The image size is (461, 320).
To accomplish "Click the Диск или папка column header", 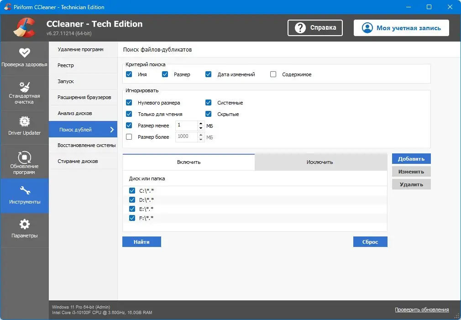I will point(147,178).
